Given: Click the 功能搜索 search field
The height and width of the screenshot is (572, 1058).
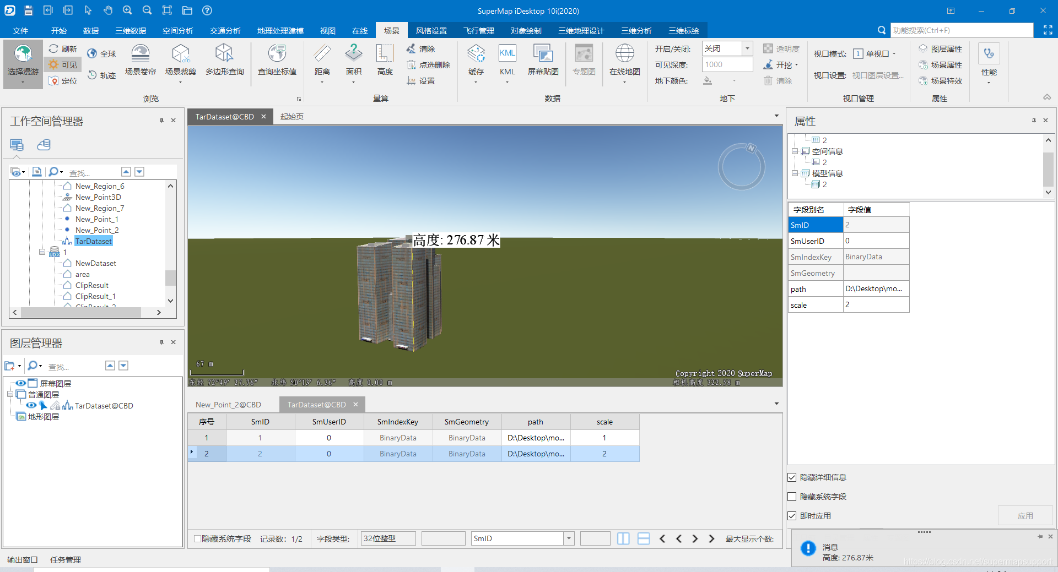Looking at the screenshot, I should click(x=962, y=30).
